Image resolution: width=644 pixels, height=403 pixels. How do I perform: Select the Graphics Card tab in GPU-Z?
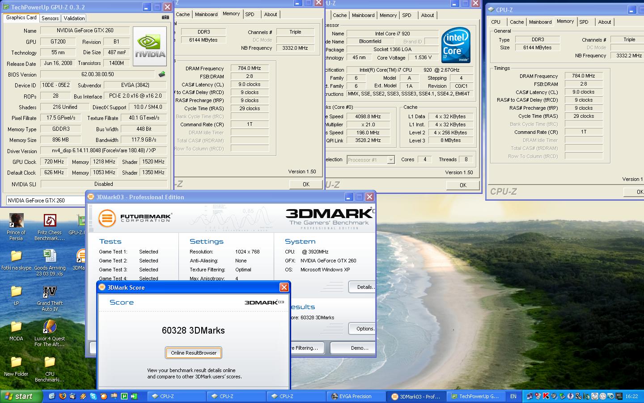pyautogui.click(x=21, y=17)
